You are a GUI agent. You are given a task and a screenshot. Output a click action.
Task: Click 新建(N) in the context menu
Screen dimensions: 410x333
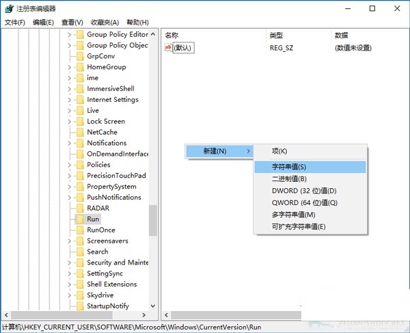click(219, 151)
